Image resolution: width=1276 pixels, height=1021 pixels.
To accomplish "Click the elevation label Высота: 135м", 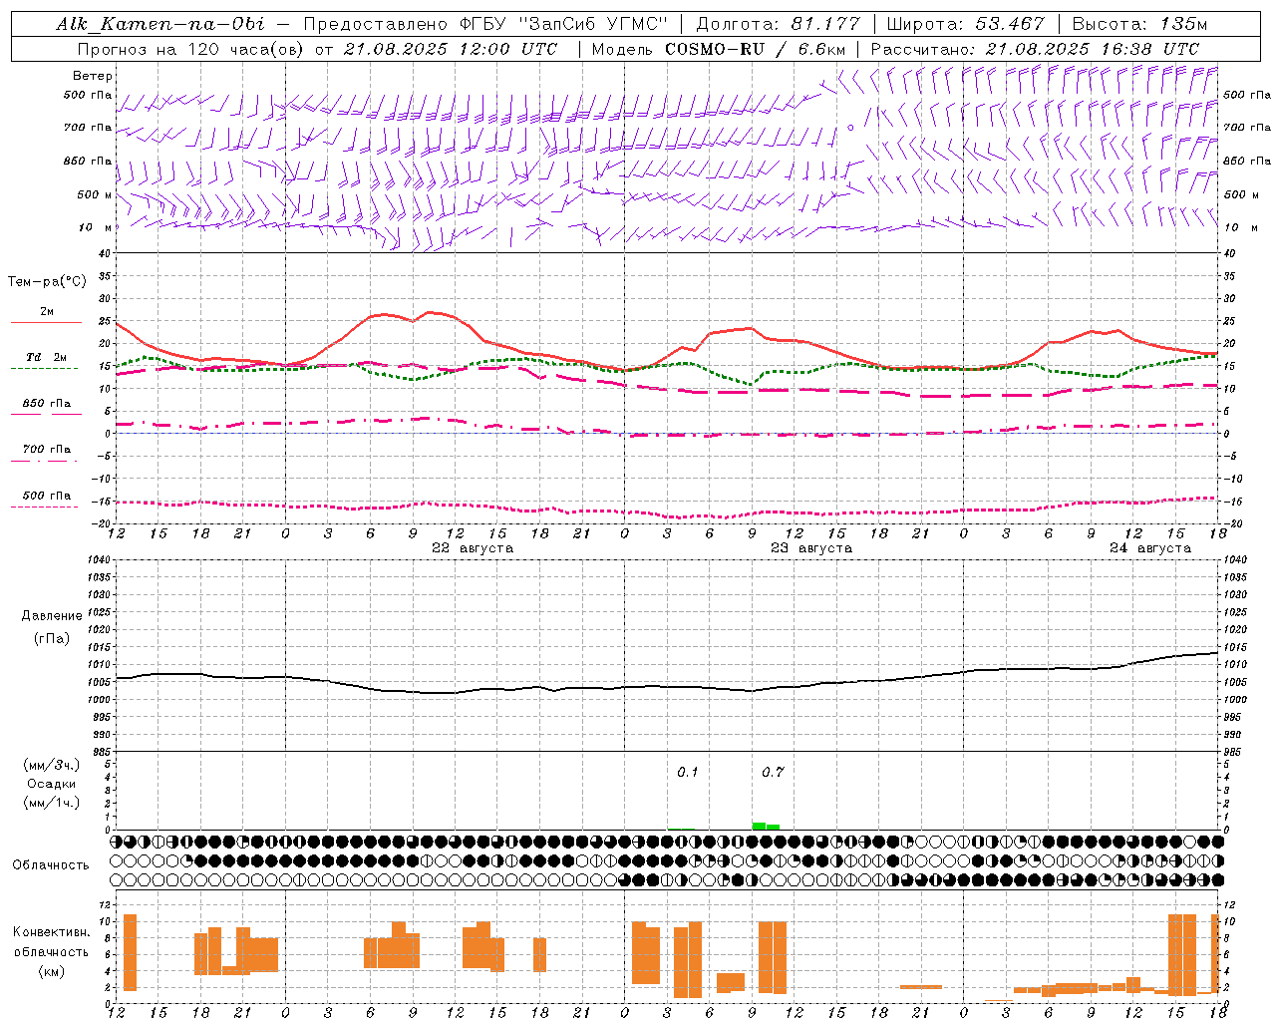I will (1139, 24).
